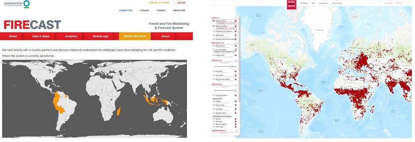This screenshot has height=142, width=415.
Task: Open info icon for VIIRS active fires
Action: pos(235,21)
